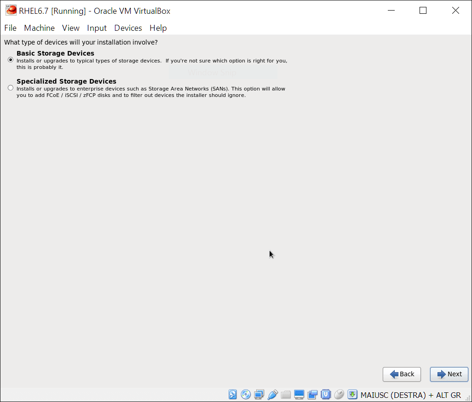Click the 'Basic Storage Devices' heading
The height and width of the screenshot is (402, 472).
[55, 53]
